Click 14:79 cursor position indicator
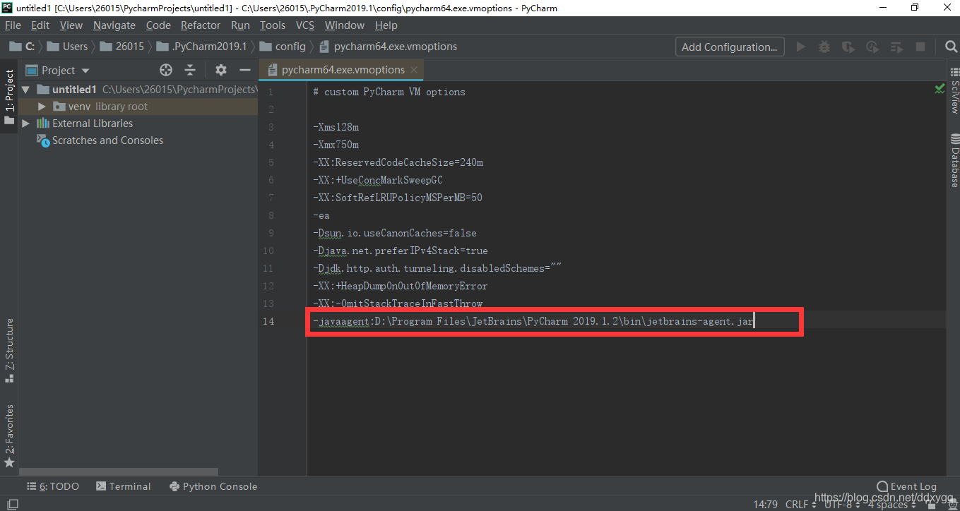The height and width of the screenshot is (511, 960). coord(766,504)
